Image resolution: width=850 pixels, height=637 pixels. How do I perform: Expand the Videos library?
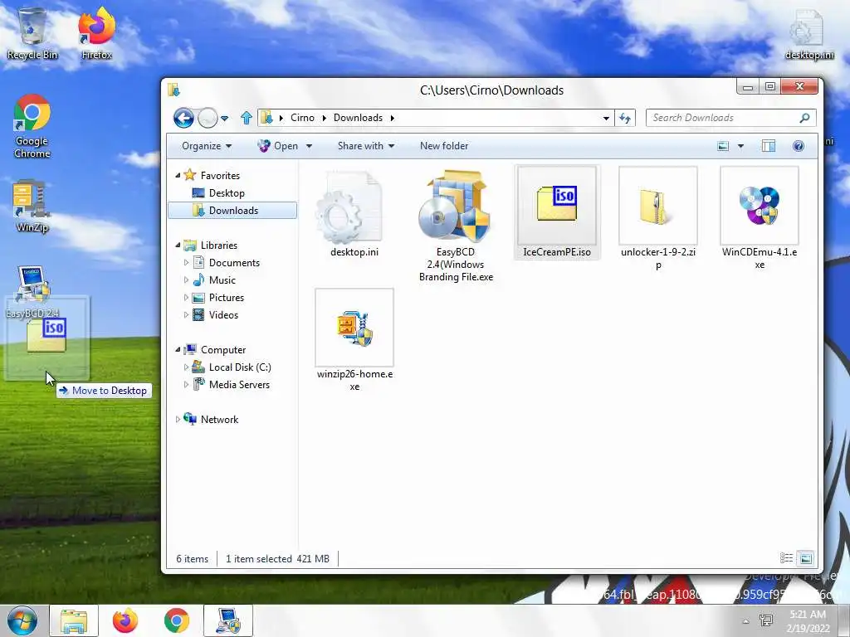186,314
